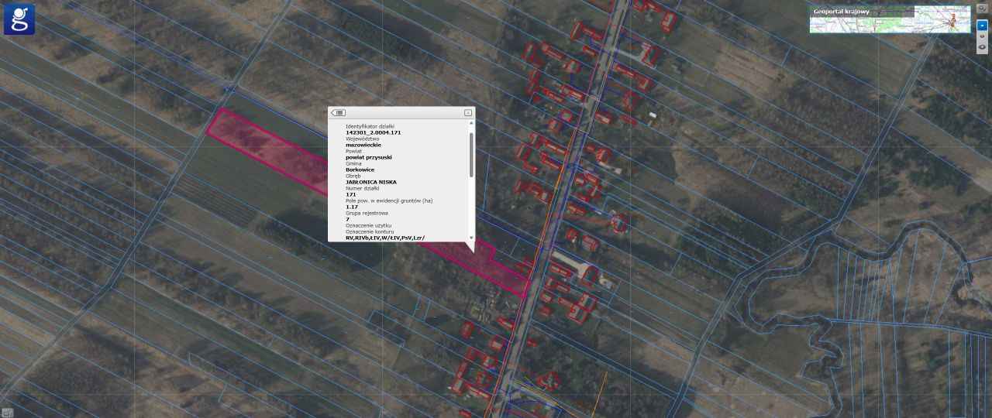
Task: Click the 'powiat przysuski' value
Action: pos(369,157)
